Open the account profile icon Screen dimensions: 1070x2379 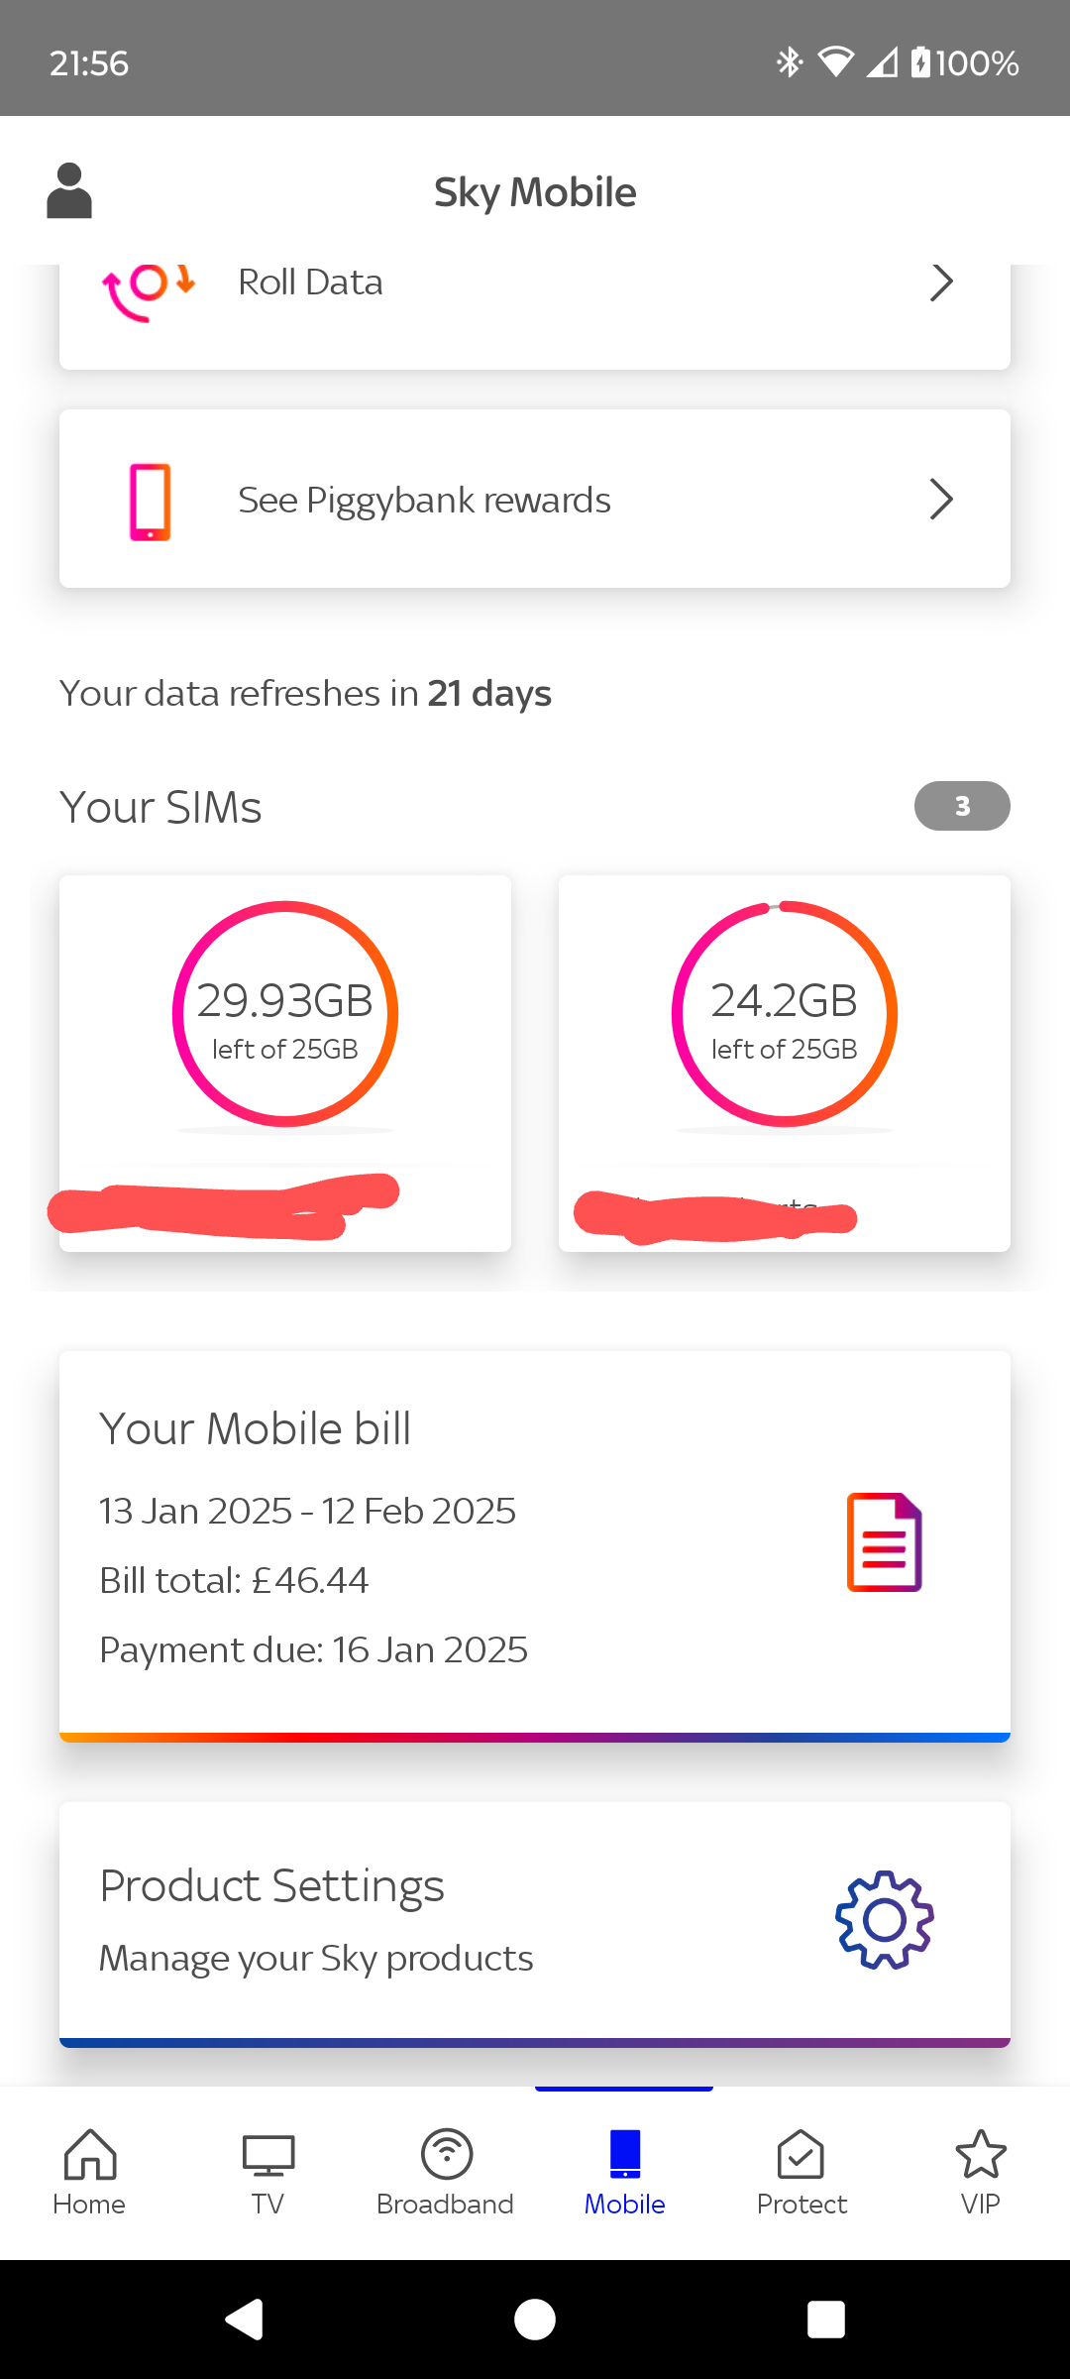69,190
